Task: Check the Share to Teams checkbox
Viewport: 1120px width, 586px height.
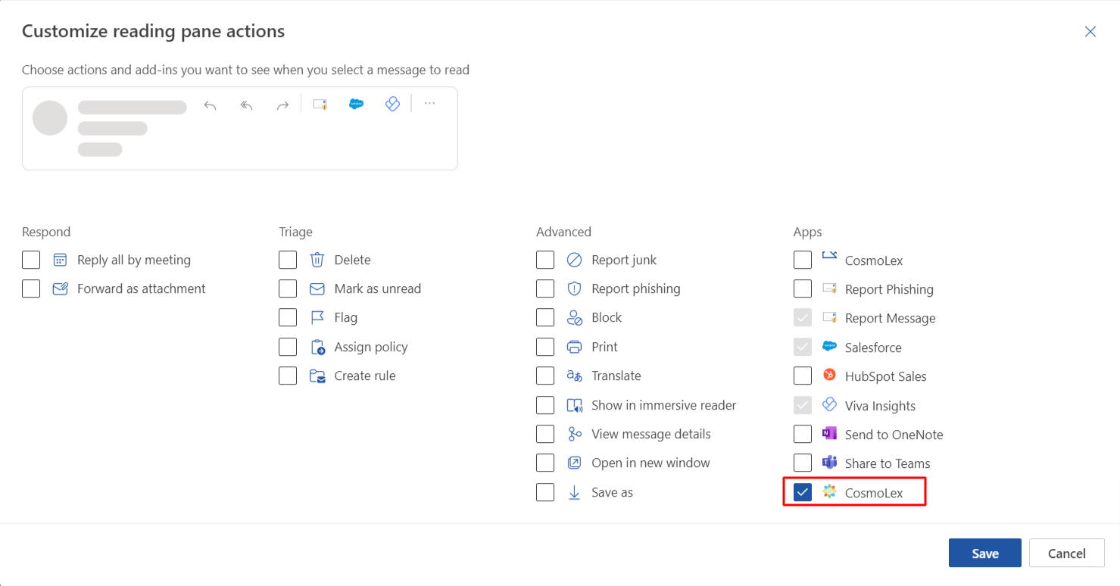Action: point(803,463)
